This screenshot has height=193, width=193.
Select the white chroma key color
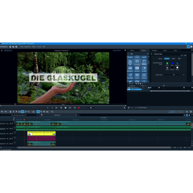click(177, 68)
